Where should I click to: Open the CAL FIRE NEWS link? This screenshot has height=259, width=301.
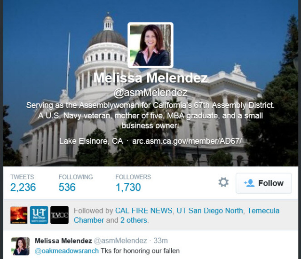143,211
